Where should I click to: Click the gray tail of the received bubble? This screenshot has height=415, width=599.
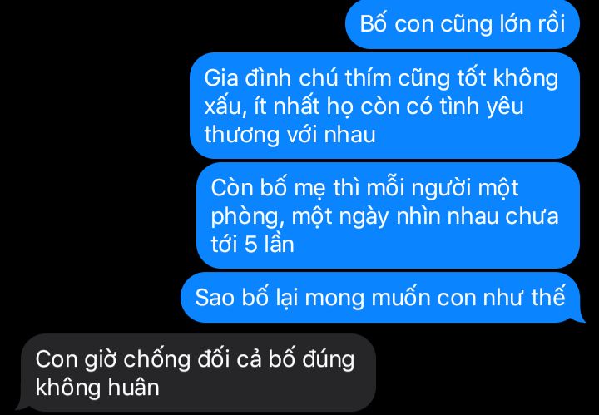point(20,407)
